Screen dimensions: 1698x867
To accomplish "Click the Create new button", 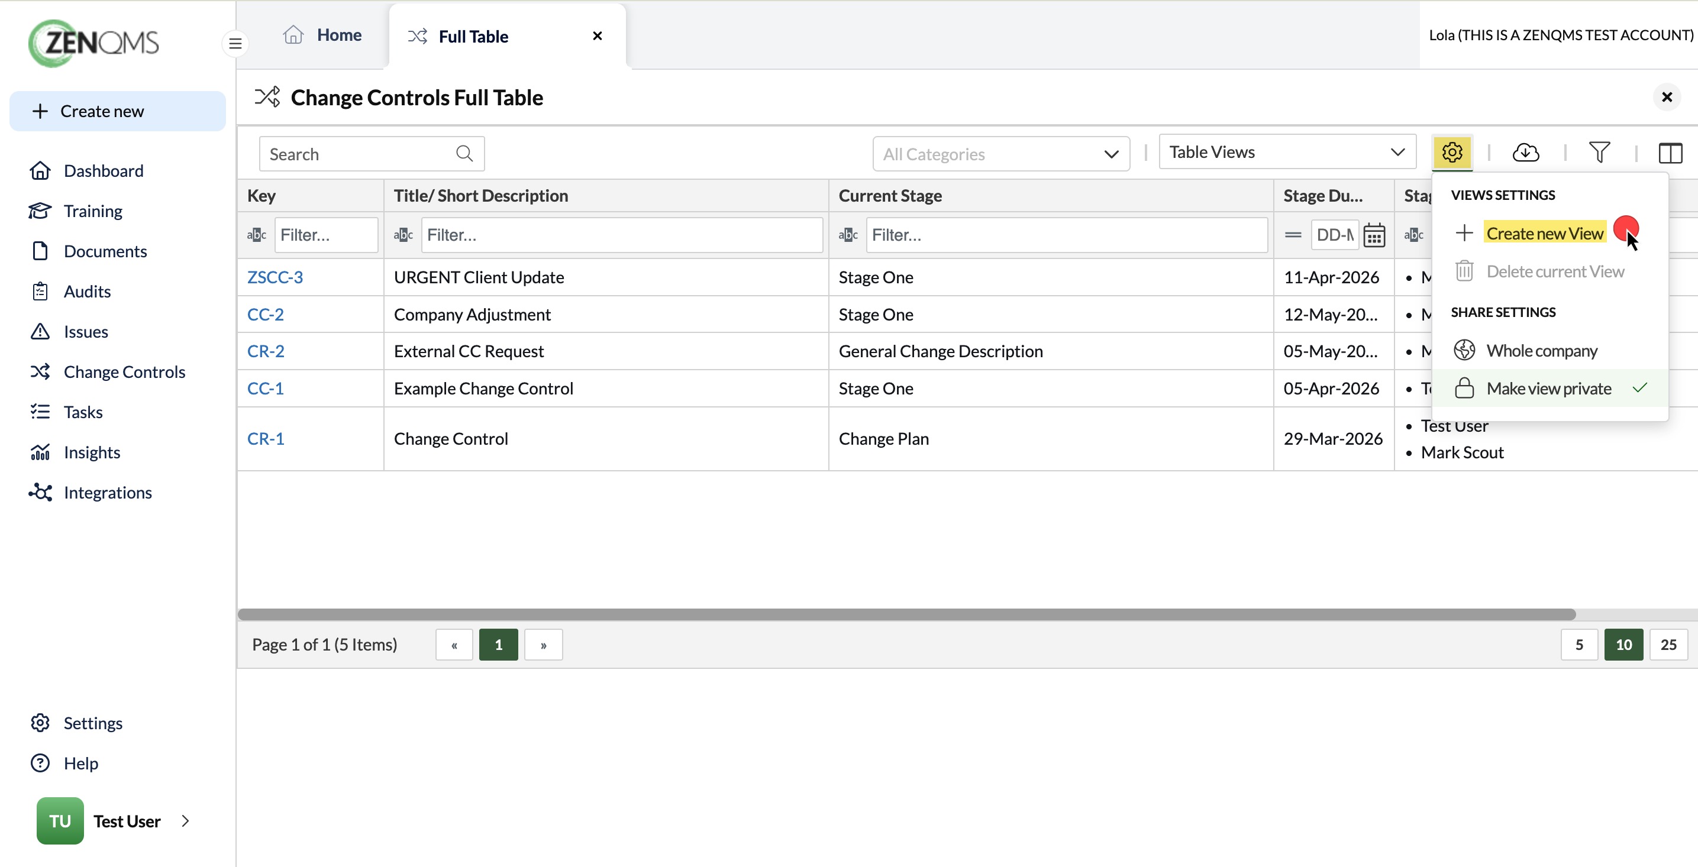I will [x=117, y=111].
